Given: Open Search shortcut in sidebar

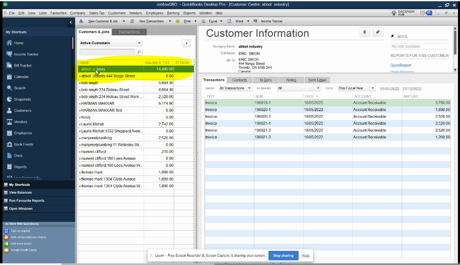Looking at the screenshot, I should click(x=16, y=88).
